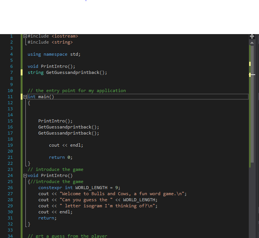Viewport: 259px width, 238px height.
Task: Click the comment "// introduce the game" on line 23
Action: pyautogui.click(x=55, y=169)
